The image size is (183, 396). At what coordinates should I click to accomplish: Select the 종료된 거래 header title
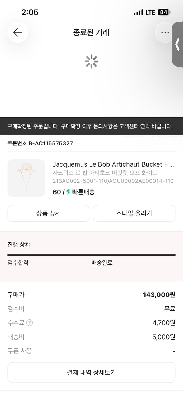pos(91,32)
